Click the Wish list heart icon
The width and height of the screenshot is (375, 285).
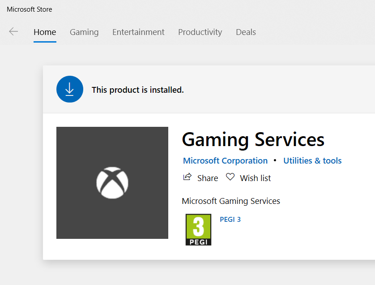pyautogui.click(x=230, y=177)
